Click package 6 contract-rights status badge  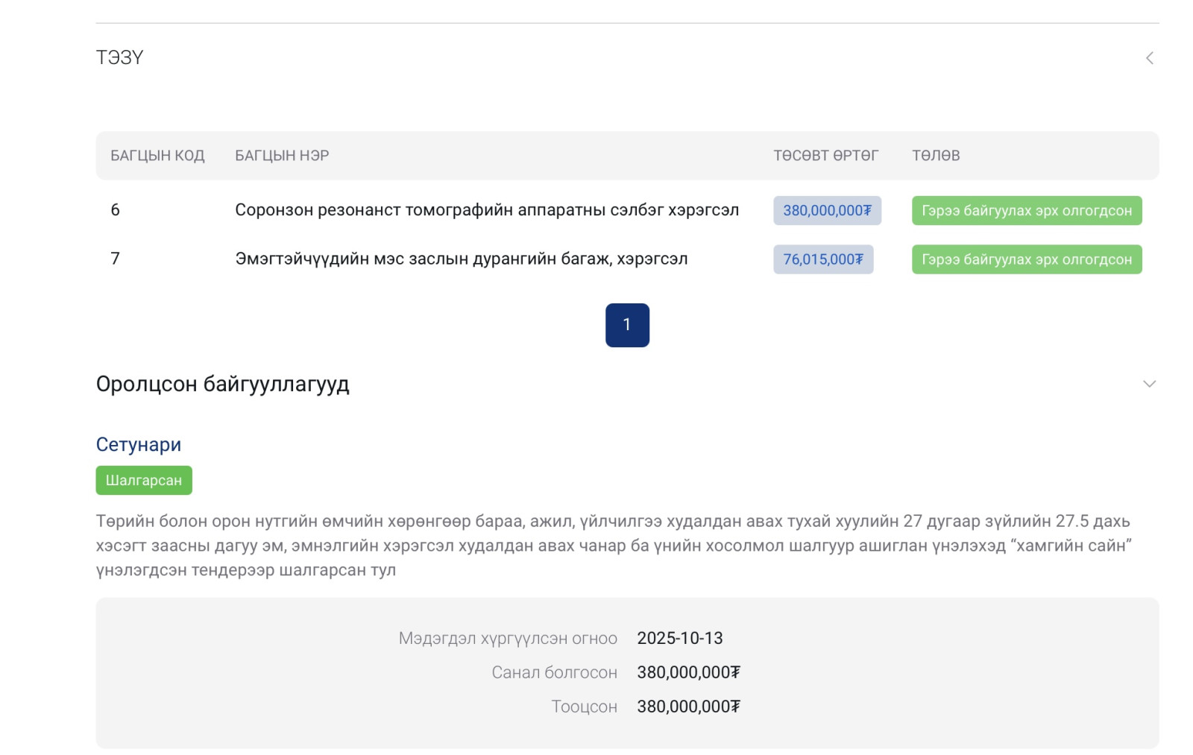tap(1026, 211)
